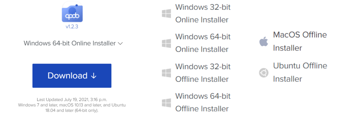Viewport: 348px width, 116px height.
Task: Choose Windows 32-bit Offline Installer link
Action: click(x=203, y=72)
